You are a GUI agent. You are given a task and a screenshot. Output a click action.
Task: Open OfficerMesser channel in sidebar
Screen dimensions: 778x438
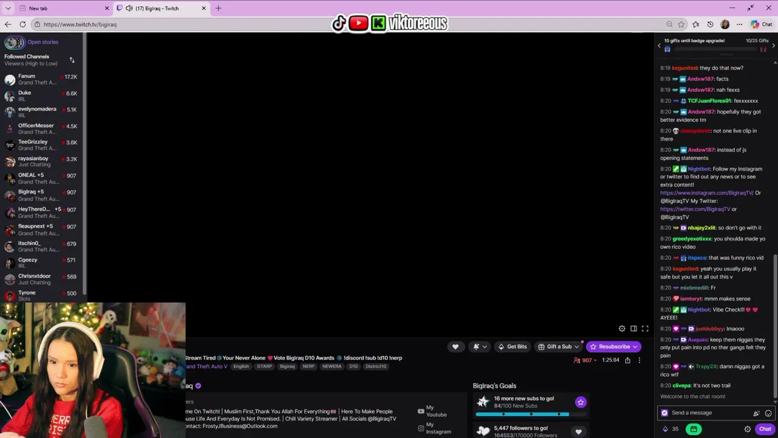[41, 128]
